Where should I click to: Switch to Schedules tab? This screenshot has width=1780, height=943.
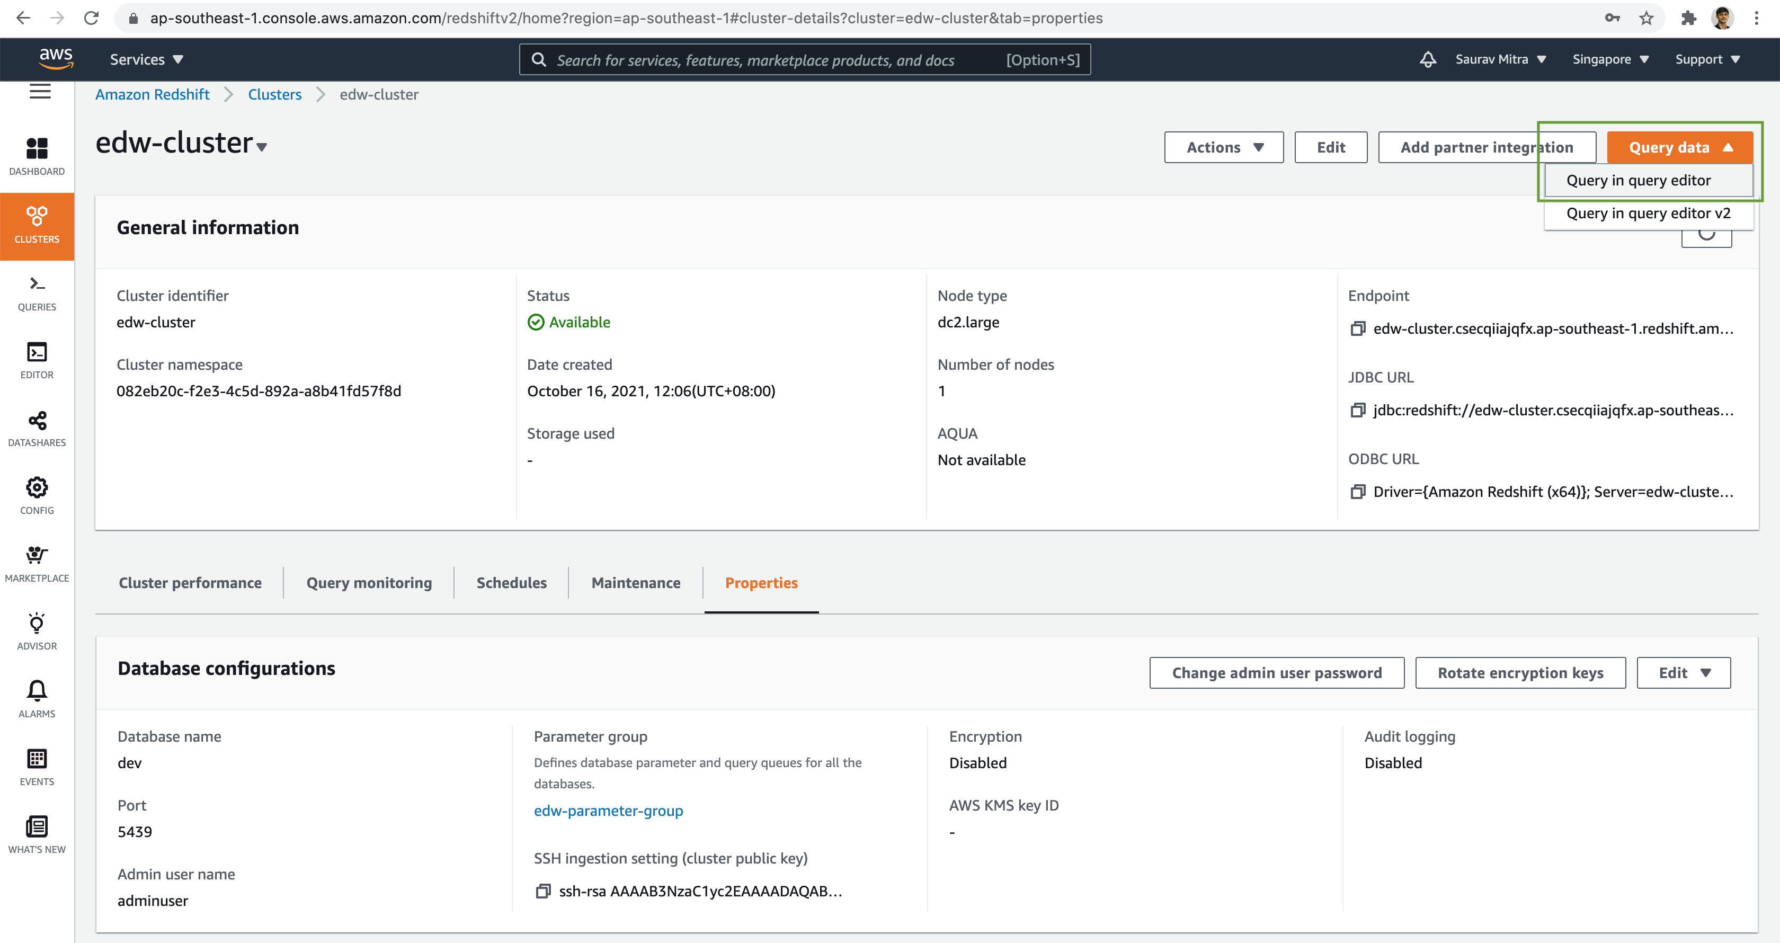click(511, 583)
